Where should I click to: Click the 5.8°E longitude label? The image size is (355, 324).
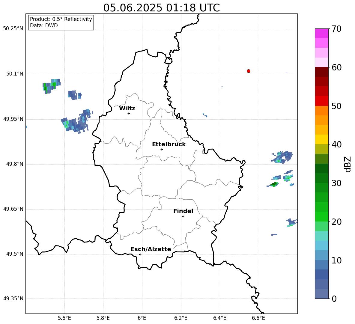103,318
